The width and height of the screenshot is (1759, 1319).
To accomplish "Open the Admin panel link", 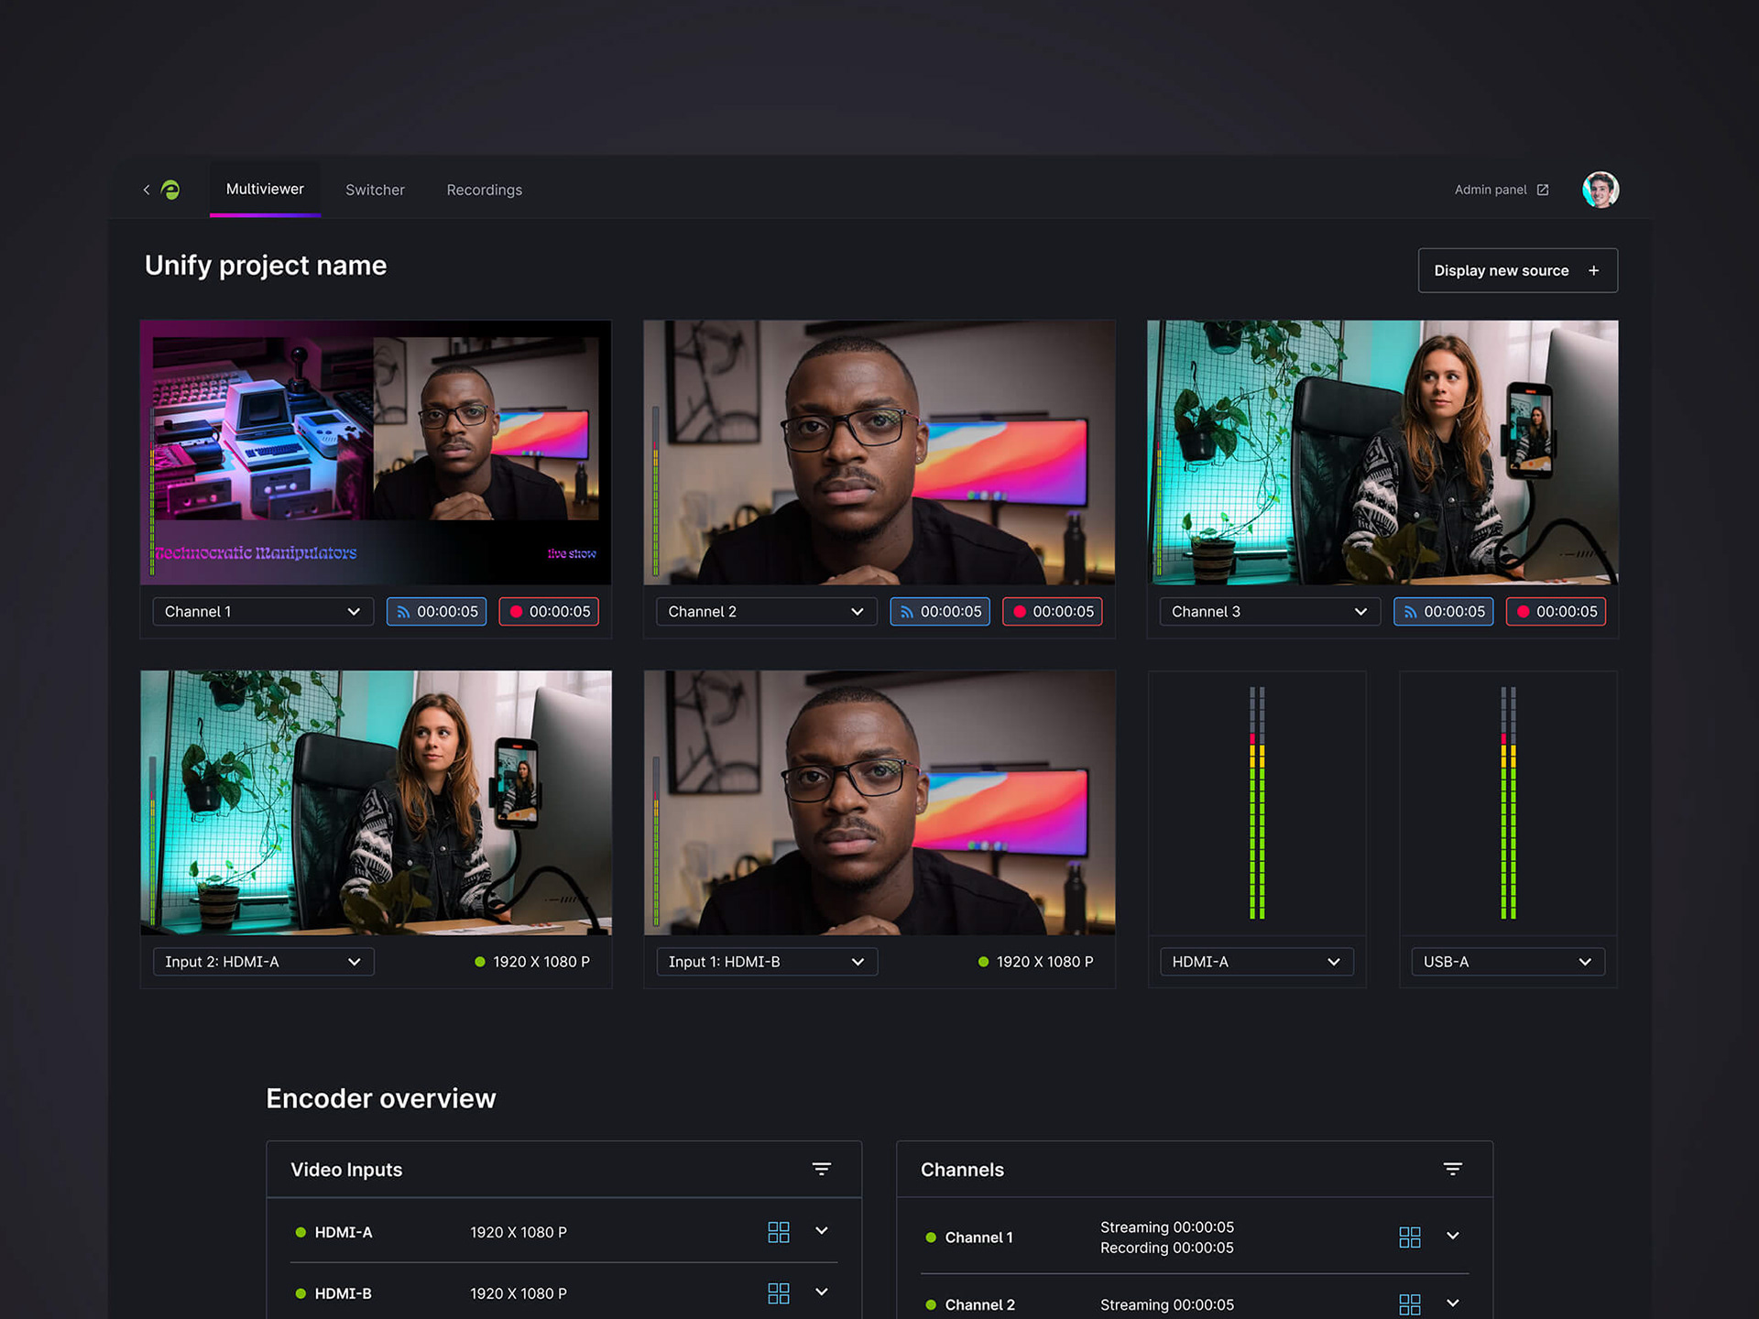I will click(1490, 190).
